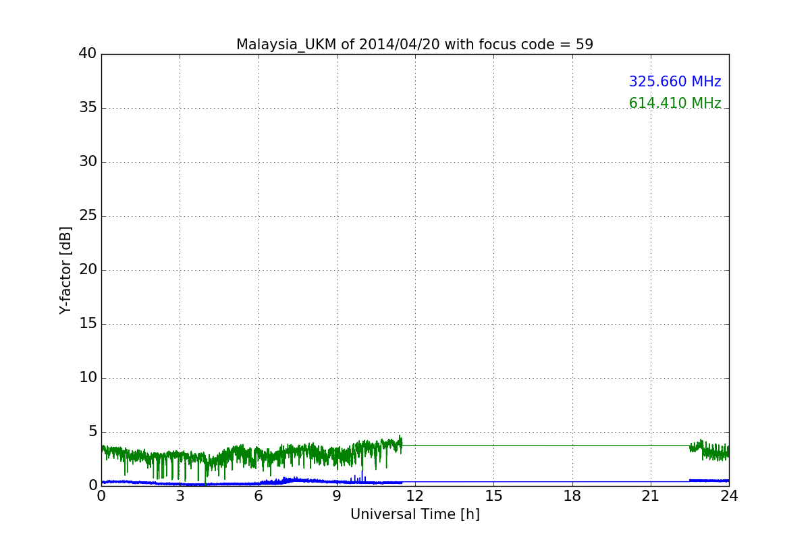
Task: Click the x-axis tick label 12
Action: (415, 495)
